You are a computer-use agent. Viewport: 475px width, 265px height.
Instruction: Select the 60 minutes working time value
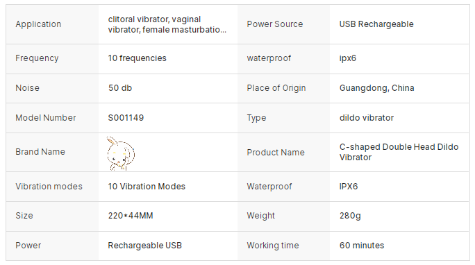tap(362, 246)
